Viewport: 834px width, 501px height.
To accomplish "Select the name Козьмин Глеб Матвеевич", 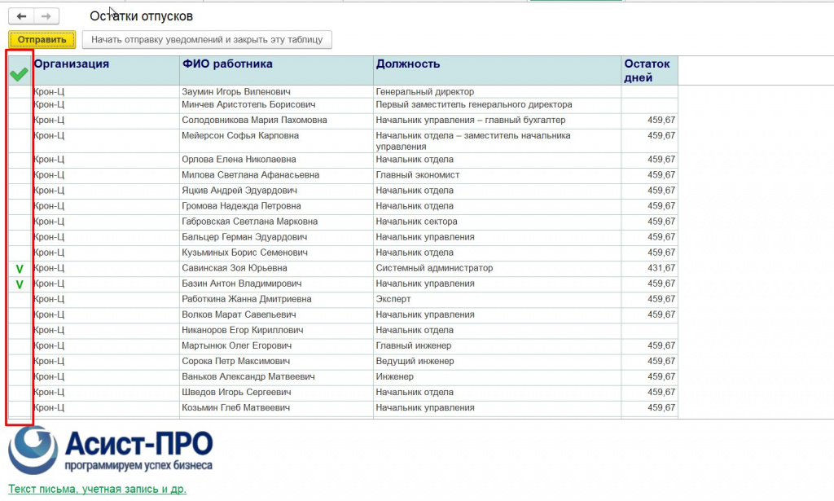I will (x=235, y=407).
